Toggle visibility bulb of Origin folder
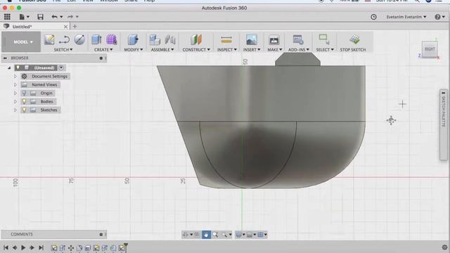The width and height of the screenshot is (450, 253). pos(24,93)
